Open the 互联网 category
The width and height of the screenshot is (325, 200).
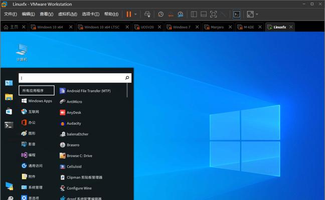(x=30, y=111)
